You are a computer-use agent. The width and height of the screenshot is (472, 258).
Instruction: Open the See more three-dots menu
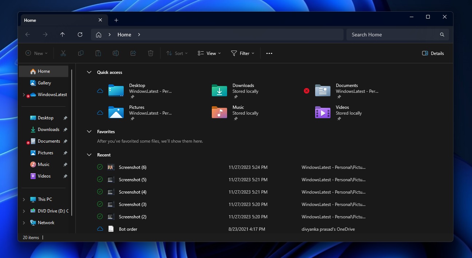(269, 53)
